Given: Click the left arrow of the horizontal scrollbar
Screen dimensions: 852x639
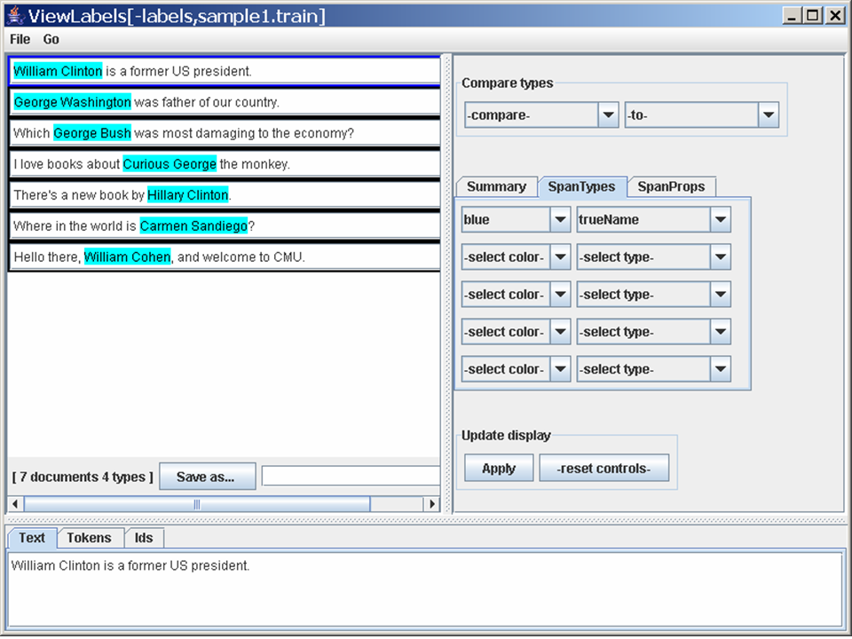Looking at the screenshot, I should (15, 504).
